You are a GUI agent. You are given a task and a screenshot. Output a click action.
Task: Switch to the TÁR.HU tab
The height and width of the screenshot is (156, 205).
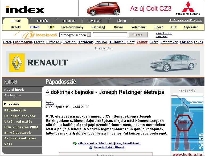[x=121, y=21]
